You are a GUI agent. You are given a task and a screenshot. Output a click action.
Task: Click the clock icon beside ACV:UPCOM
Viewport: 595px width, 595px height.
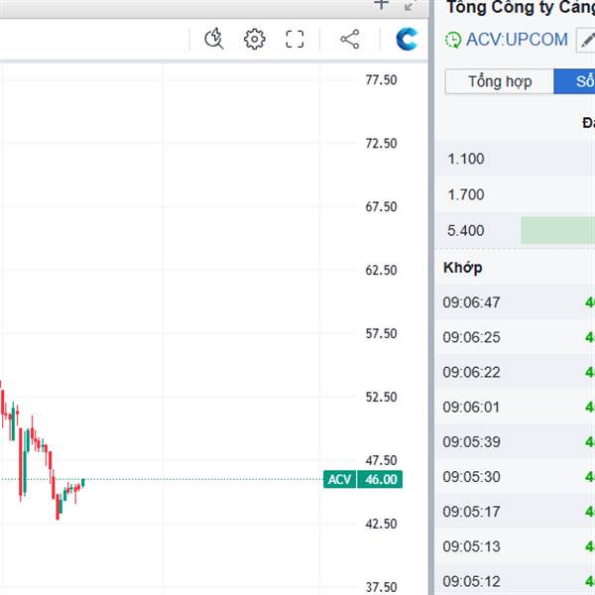[453, 40]
